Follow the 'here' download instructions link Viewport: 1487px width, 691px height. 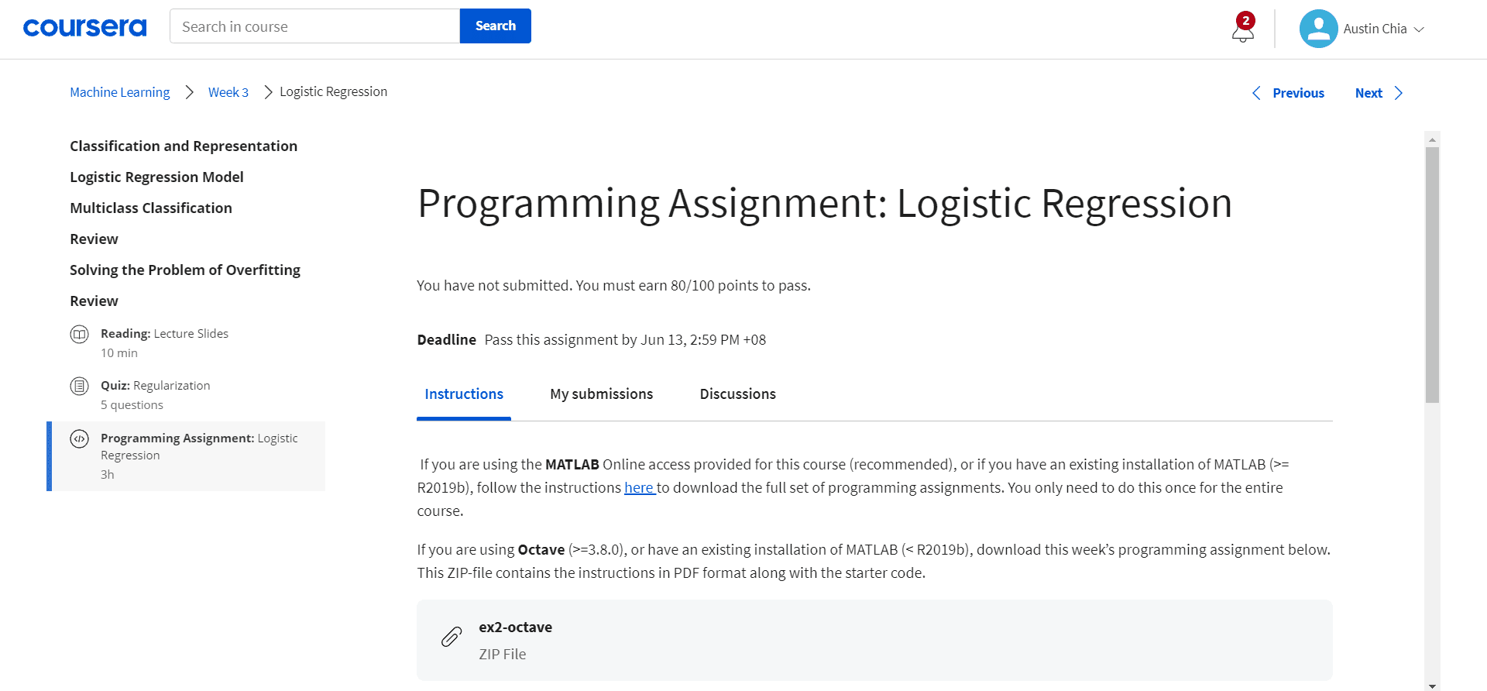(x=639, y=488)
